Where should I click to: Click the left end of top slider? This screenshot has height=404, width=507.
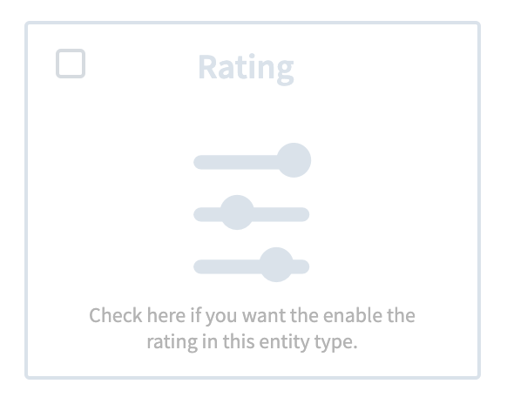pyautogui.click(x=201, y=162)
